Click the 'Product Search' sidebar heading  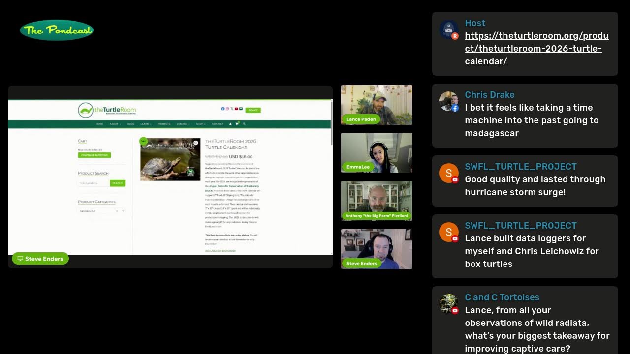point(93,173)
